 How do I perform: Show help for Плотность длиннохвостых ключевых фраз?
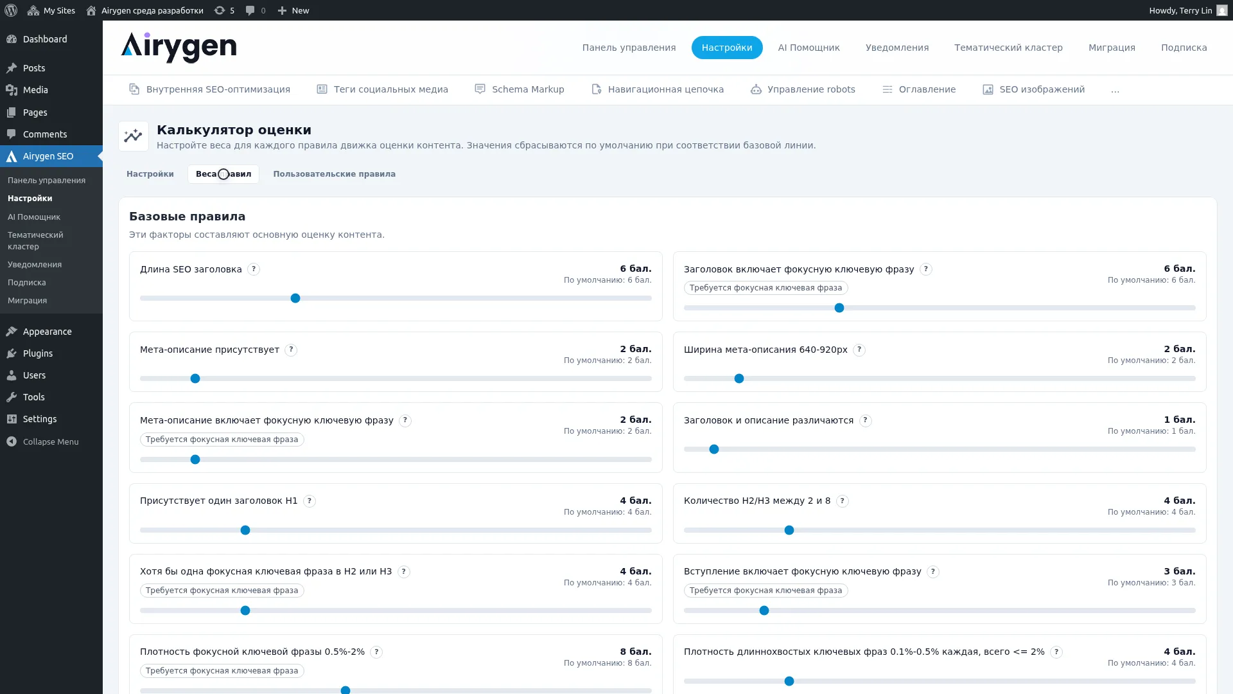point(1056,652)
